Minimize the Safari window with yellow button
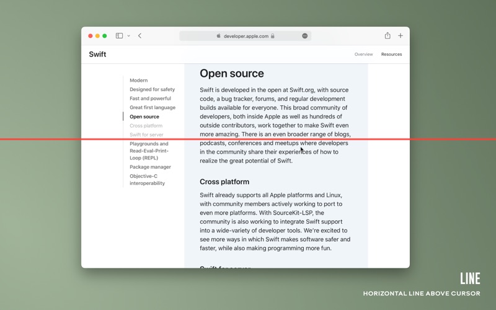Viewport: 496px width, 310px height. (97, 36)
